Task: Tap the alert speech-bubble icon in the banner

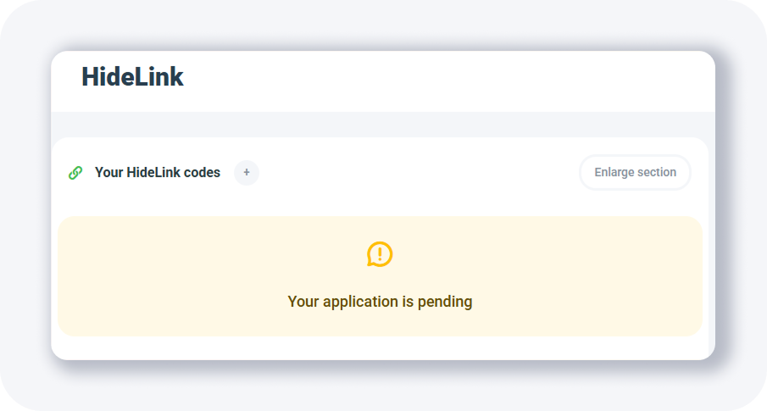Action: pos(380,254)
